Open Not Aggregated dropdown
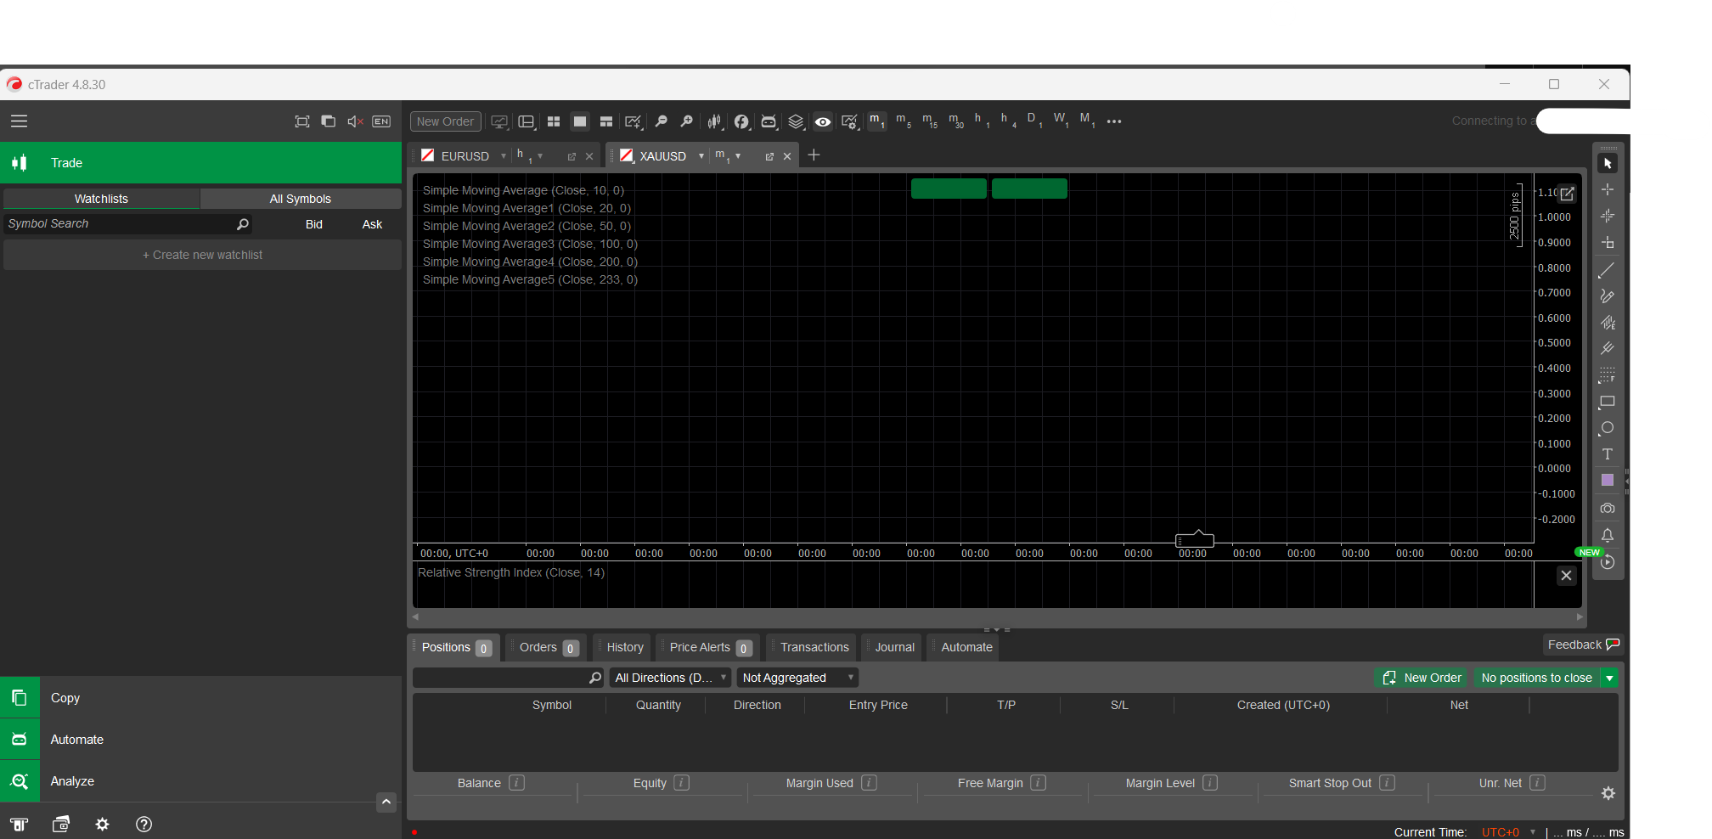Viewport: 1712px width, 839px height. 797,678
